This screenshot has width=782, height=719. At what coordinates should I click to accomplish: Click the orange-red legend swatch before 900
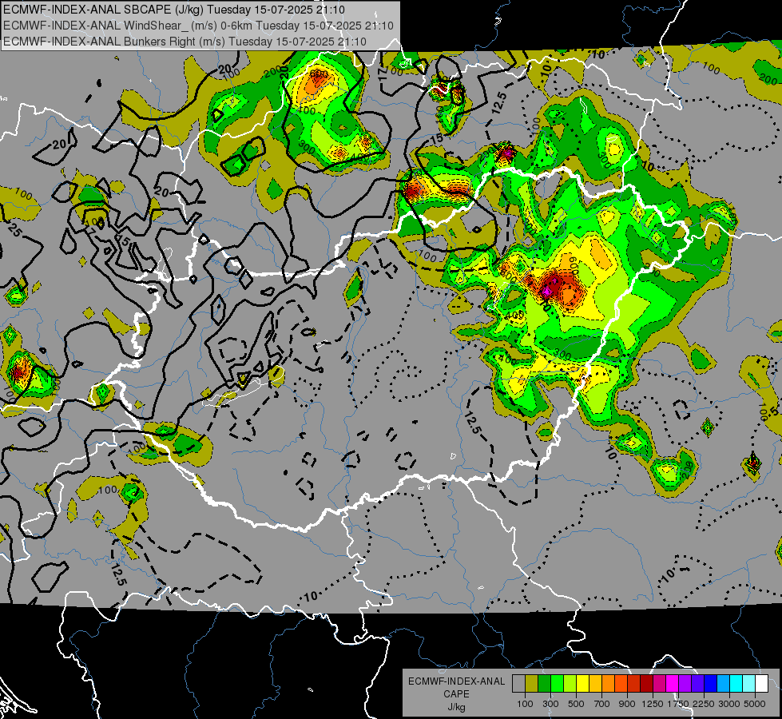coord(621,684)
